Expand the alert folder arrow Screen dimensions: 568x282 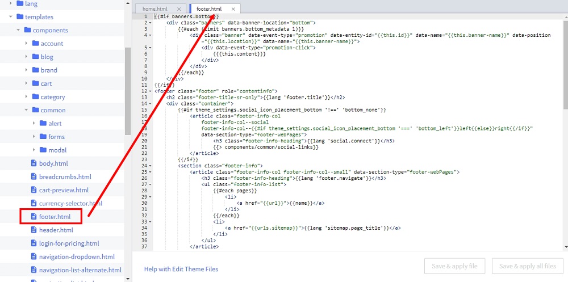click(x=34, y=123)
